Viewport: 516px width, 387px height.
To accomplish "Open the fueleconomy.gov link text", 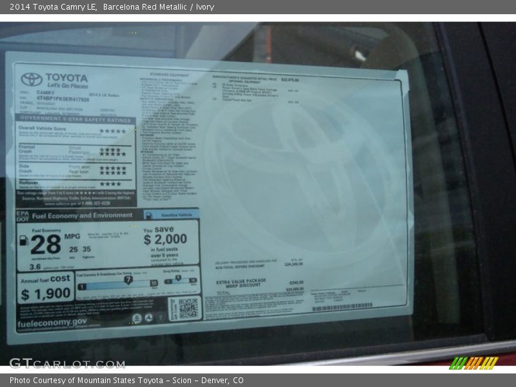I will (52, 322).
